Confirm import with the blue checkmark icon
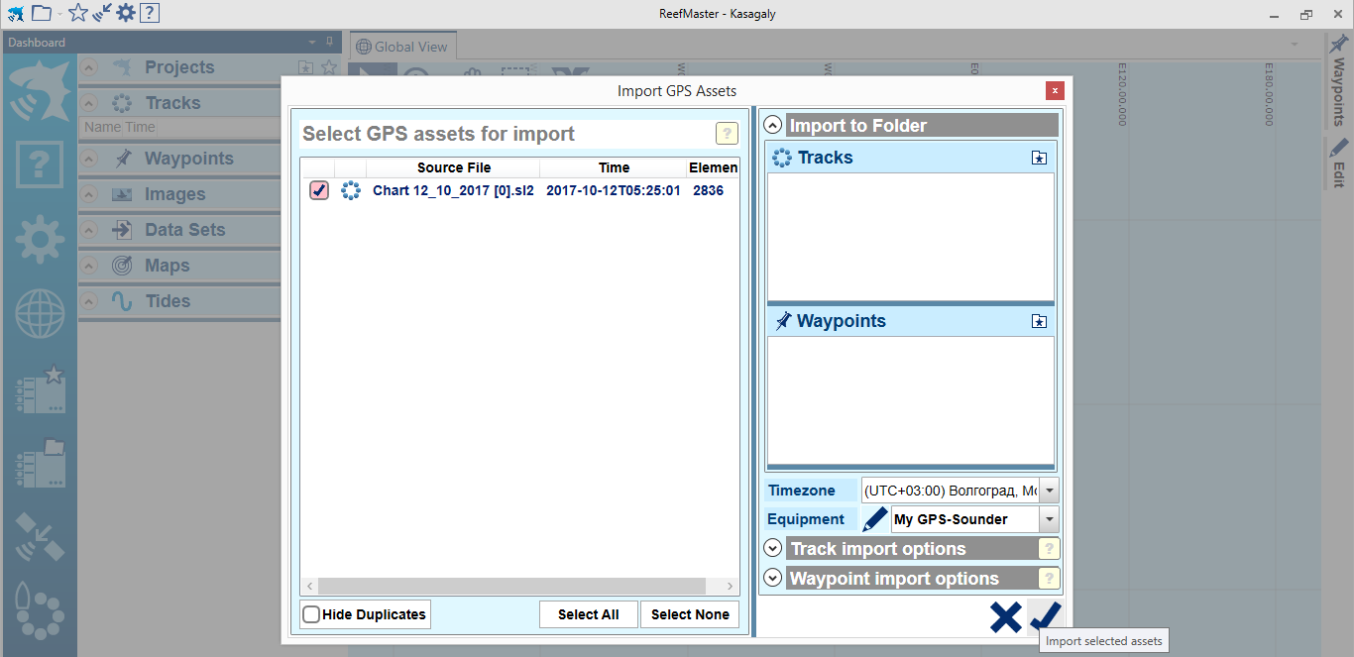Screen dimensions: 1354x657 (x=1045, y=616)
